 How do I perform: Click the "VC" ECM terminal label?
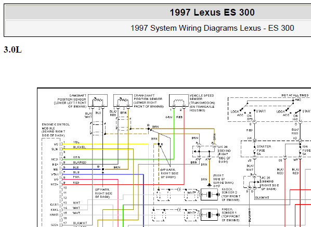[56, 144]
